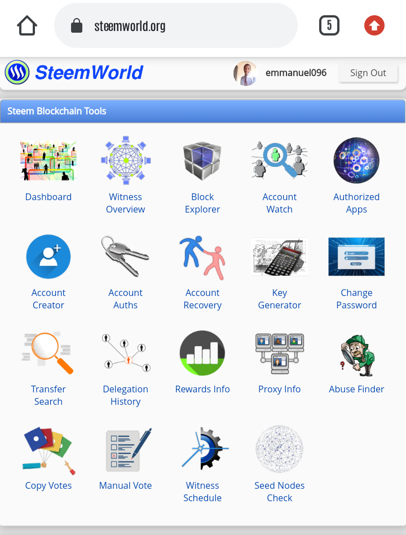This screenshot has height=535, width=406.
Task: Open the Account Creator blue user icon
Action: coord(48,257)
